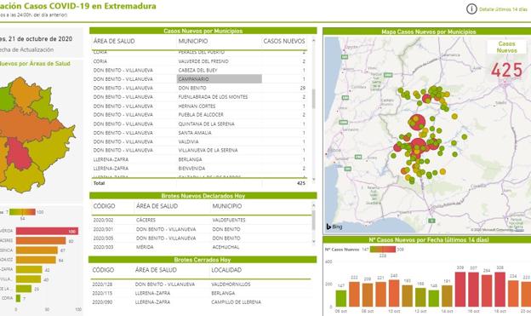Click the red region on the health areas map
The height and width of the screenshot is (316, 531).
[19, 153]
